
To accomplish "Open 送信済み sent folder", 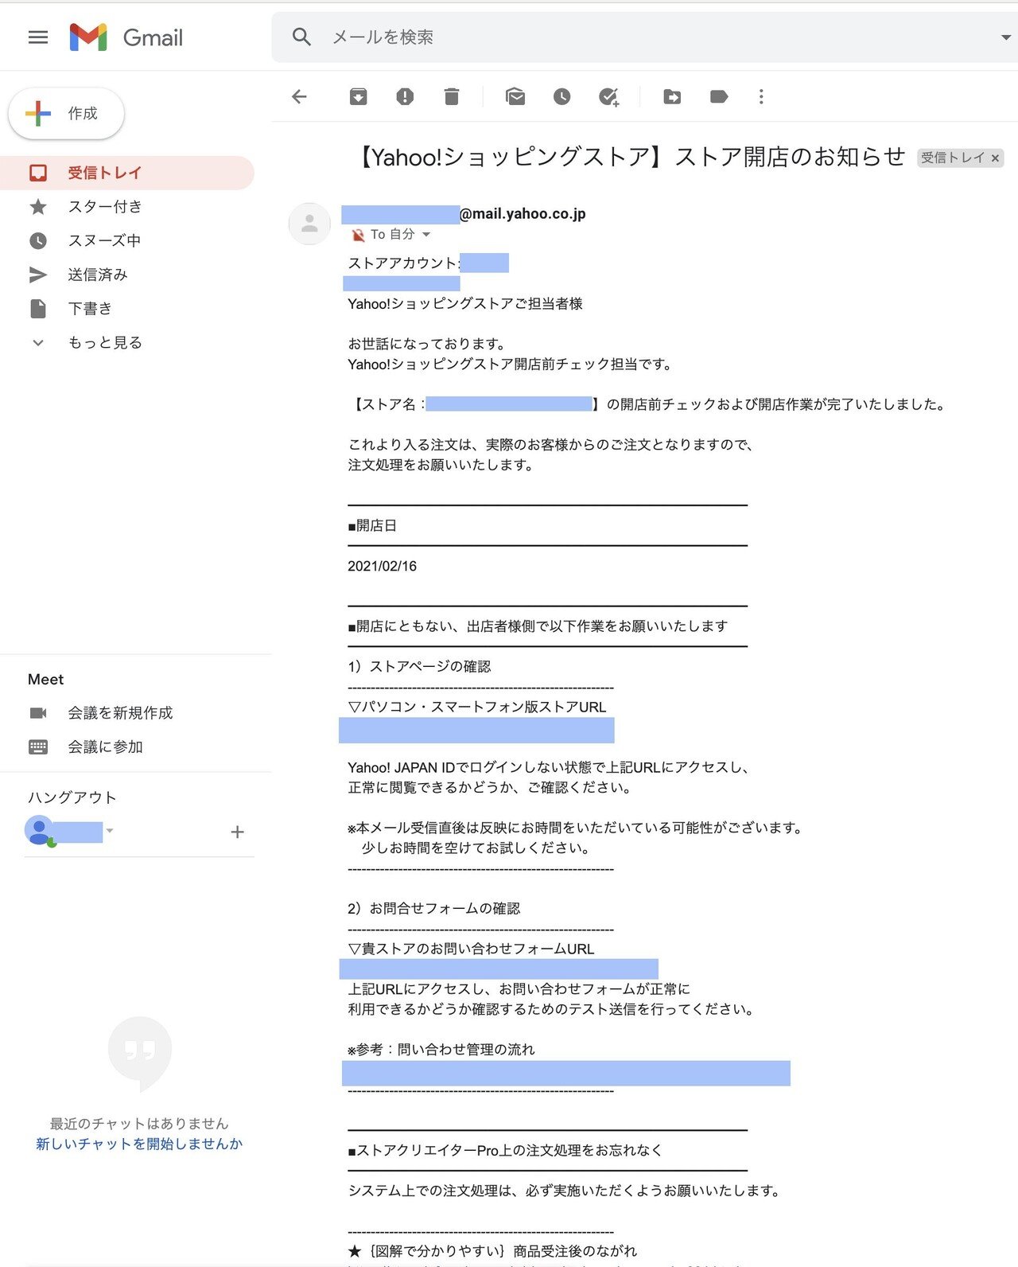I will click(127, 275).
